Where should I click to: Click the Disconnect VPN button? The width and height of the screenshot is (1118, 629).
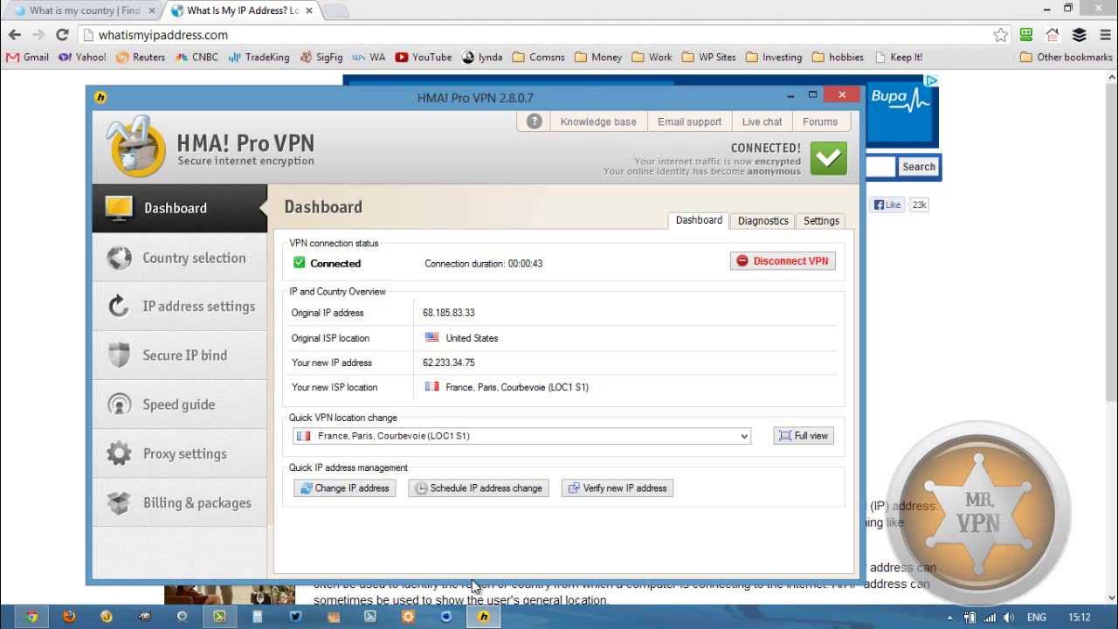tap(783, 260)
